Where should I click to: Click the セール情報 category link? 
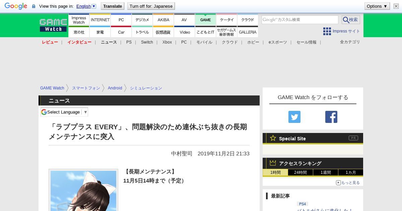(x=307, y=42)
